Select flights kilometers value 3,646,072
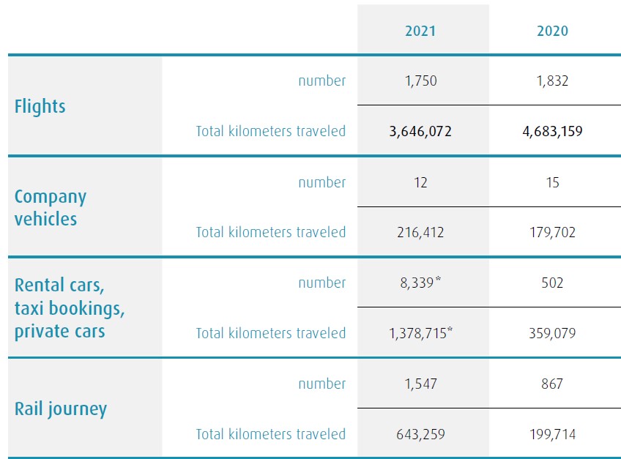Viewport: 621px width, 459px height. pos(420,132)
